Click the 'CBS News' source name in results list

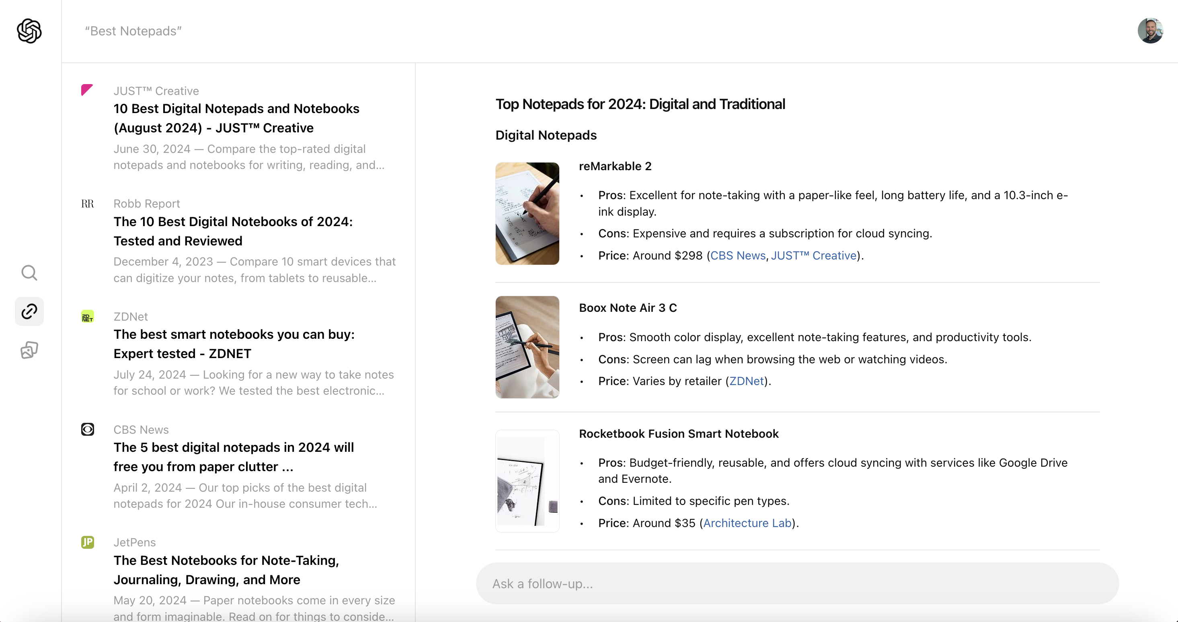click(x=141, y=429)
